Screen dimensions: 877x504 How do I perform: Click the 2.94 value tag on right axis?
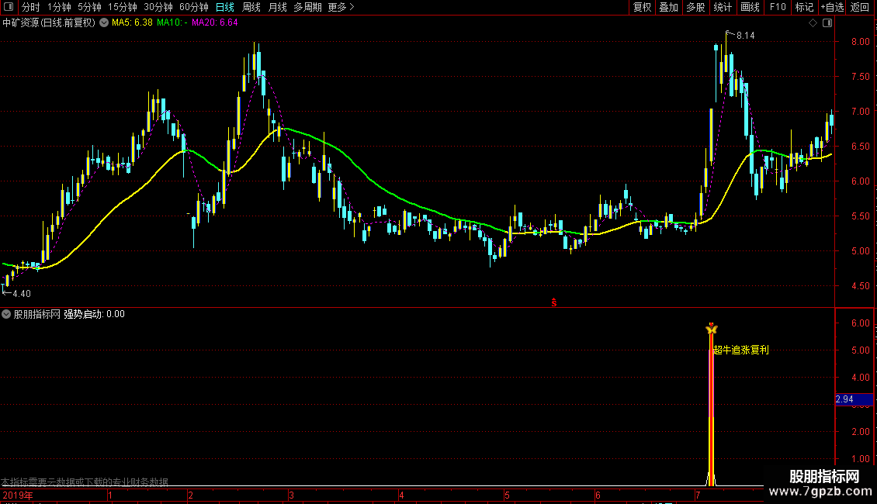tap(854, 399)
